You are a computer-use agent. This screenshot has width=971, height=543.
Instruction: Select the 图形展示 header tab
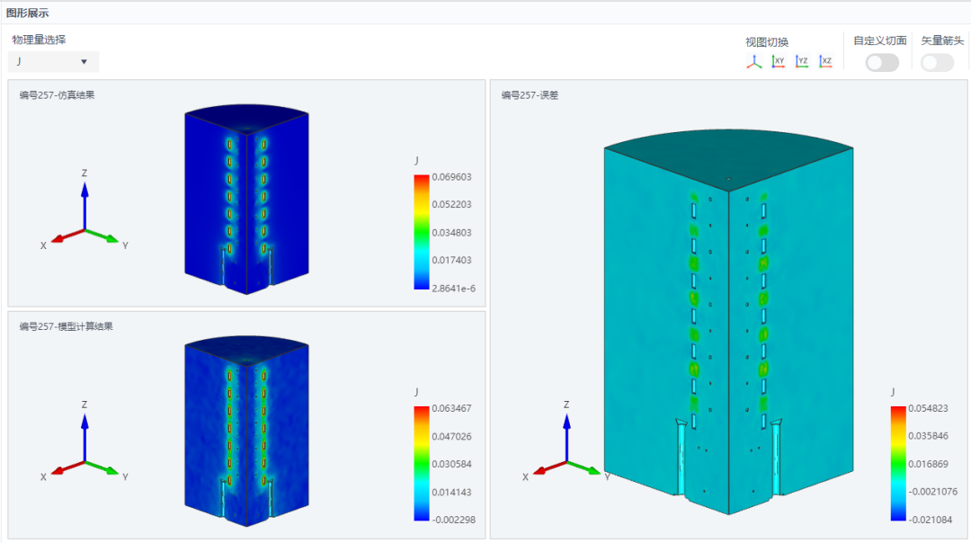click(27, 13)
